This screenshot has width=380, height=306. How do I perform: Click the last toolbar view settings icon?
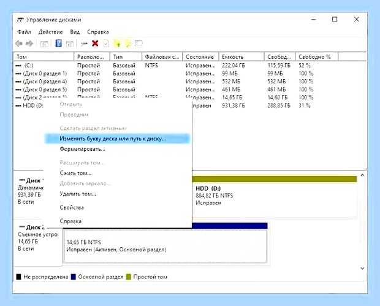pyautogui.click(x=139, y=44)
